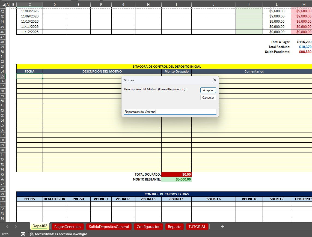Close the Motivo dialog with the X icon
This screenshot has height=237, width=312.
pos(215,80)
